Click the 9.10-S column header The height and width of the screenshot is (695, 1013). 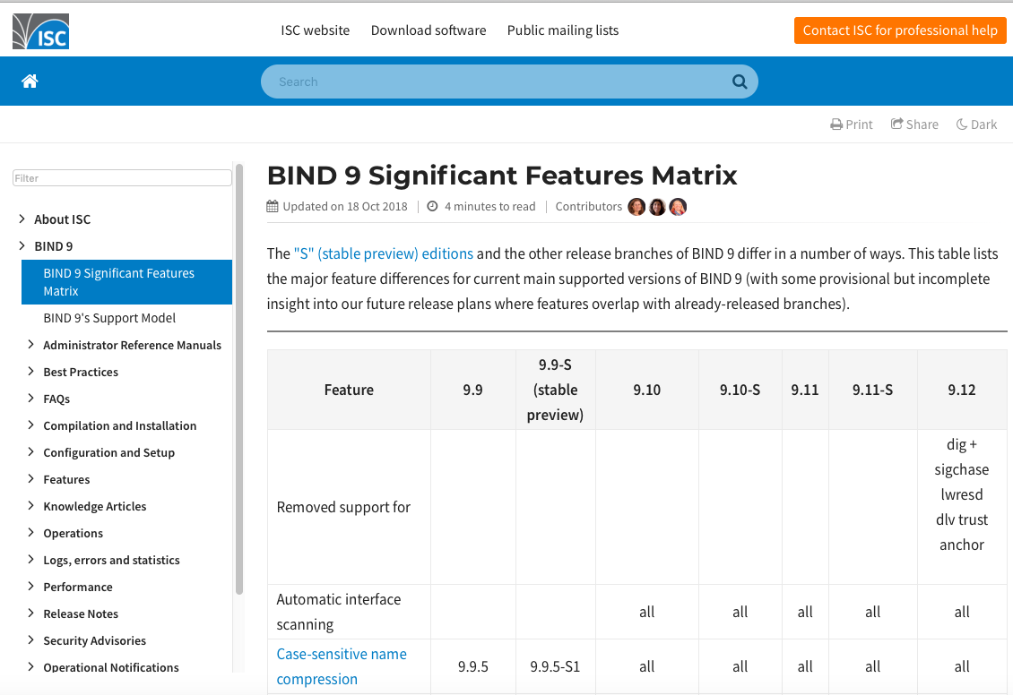(x=740, y=390)
